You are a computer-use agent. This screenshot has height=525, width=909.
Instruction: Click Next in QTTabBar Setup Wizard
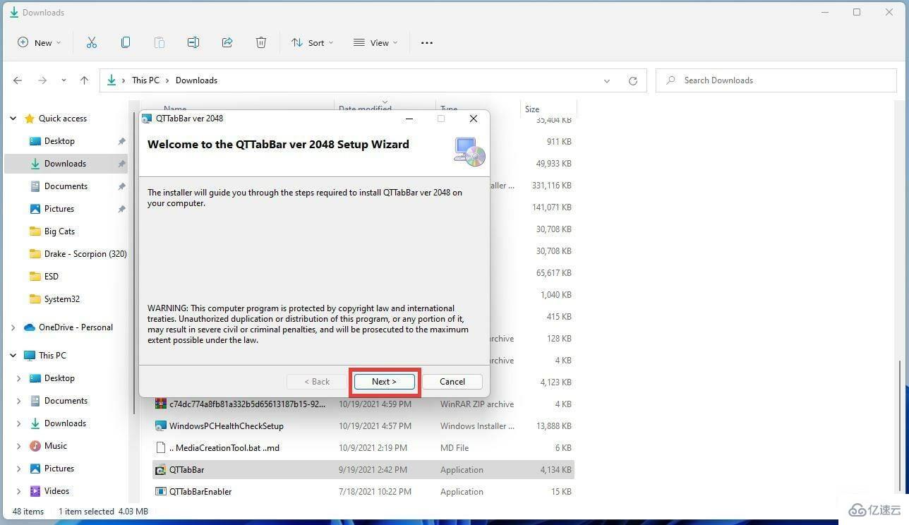click(385, 382)
